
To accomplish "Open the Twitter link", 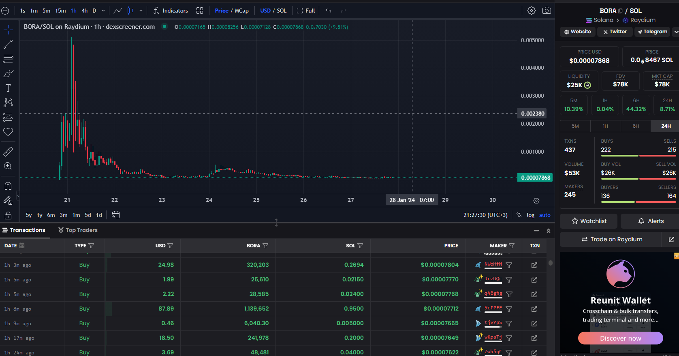I will [x=615, y=32].
